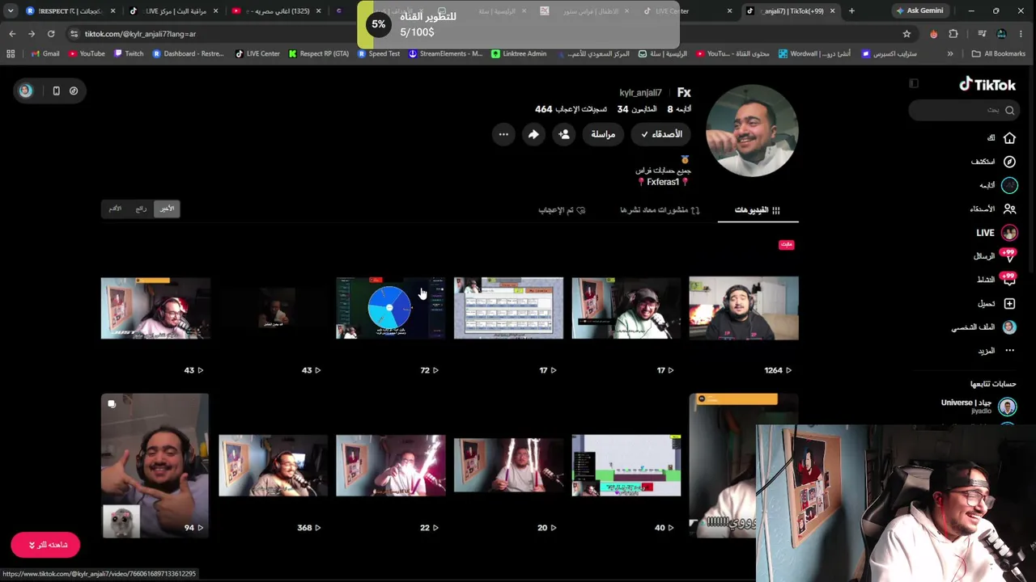The height and width of the screenshot is (582, 1036).
Task: Open the Chrome apps grid icon
Action: 11,54
